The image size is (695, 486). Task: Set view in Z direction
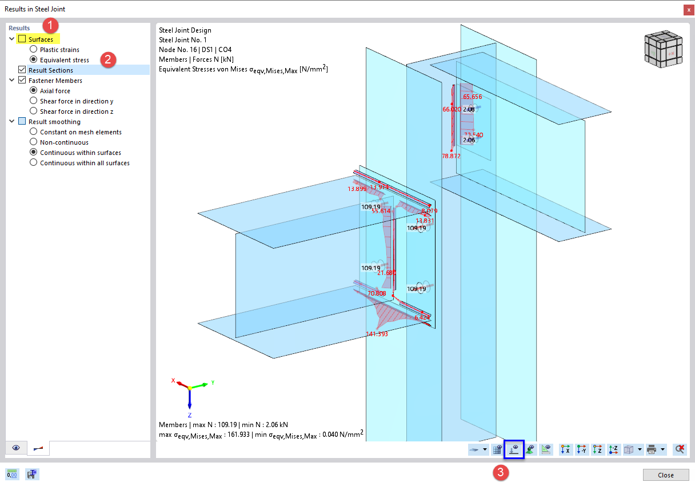597,449
